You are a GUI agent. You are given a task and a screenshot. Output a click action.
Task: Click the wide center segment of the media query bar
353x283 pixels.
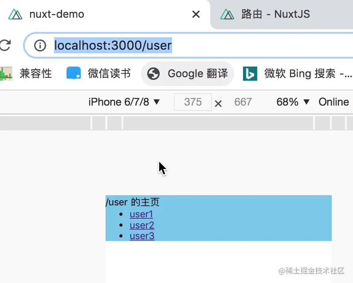click(218, 123)
